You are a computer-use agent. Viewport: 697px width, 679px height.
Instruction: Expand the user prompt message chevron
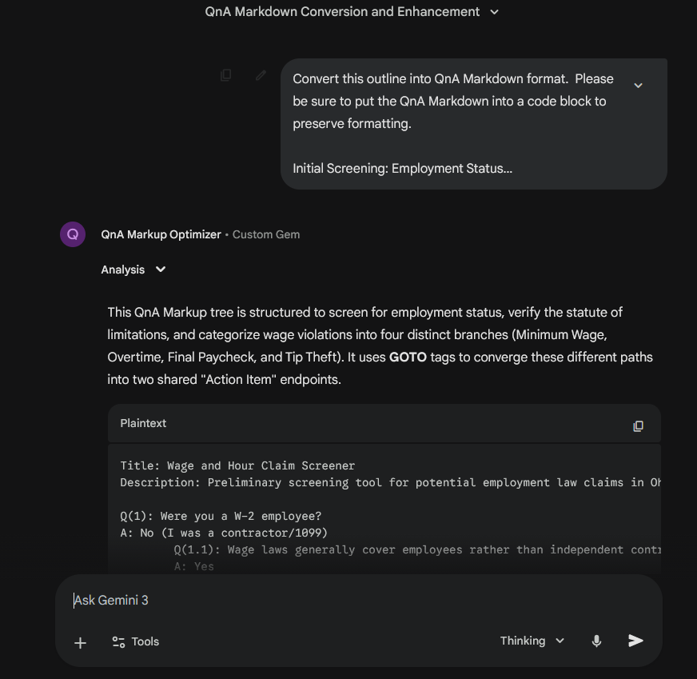point(638,84)
